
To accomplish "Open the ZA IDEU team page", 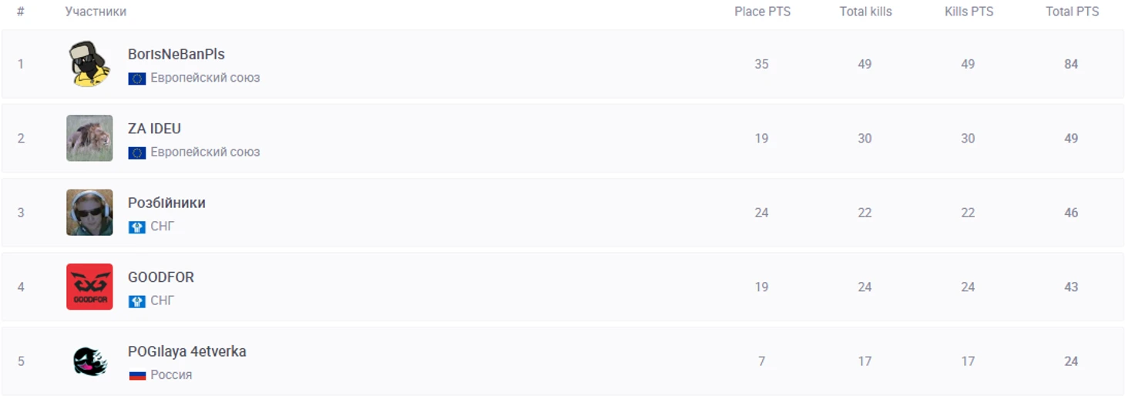I will (x=154, y=129).
